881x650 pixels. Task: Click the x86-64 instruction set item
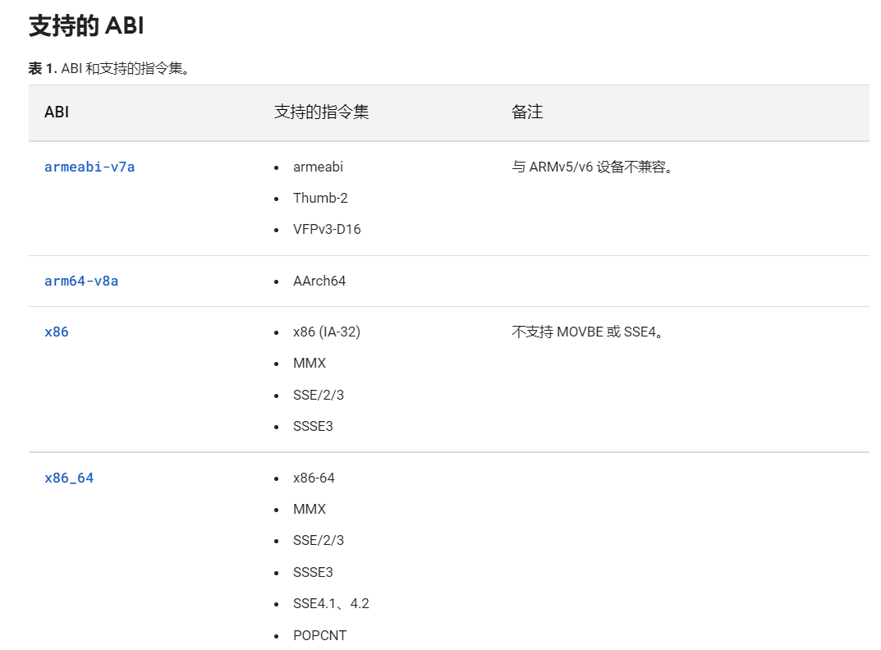tap(314, 478)
